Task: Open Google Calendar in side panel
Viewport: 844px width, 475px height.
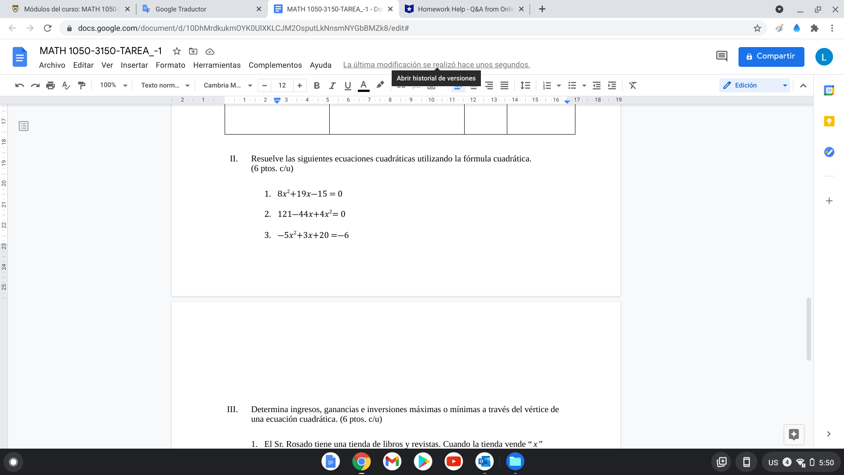Action: pyautogui.click(x=829, y=89)
